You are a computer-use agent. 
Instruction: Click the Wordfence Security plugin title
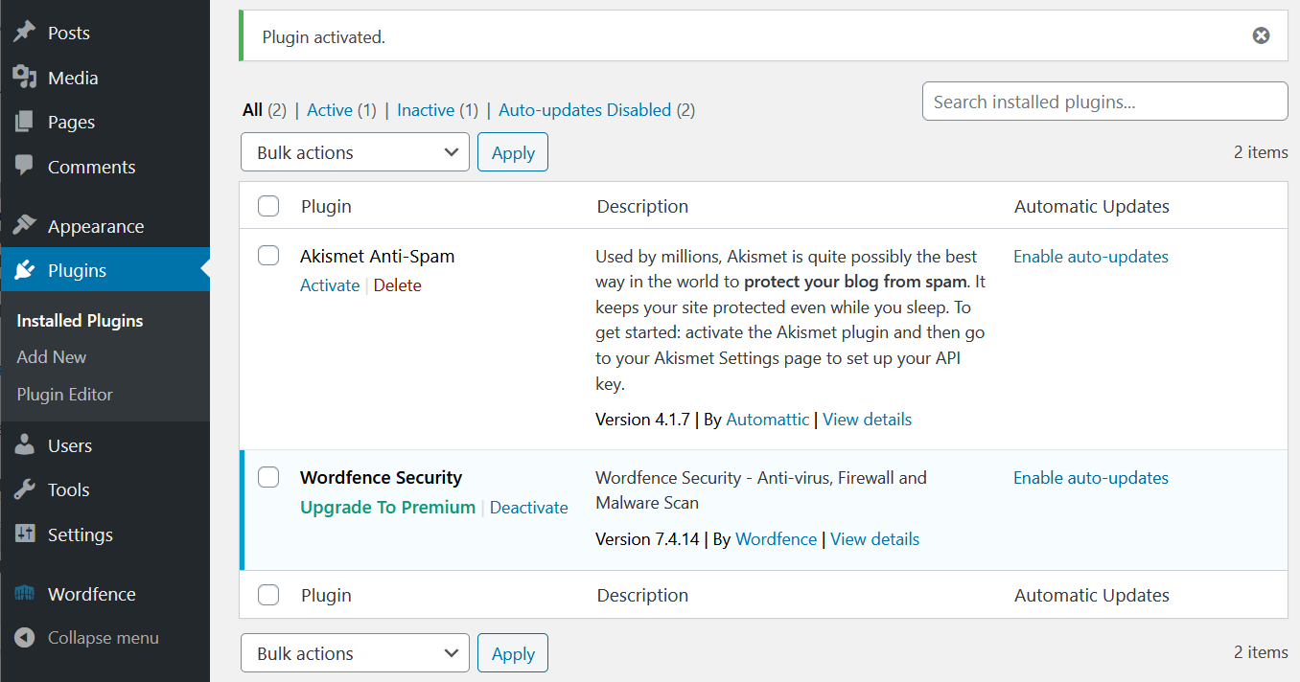click(x=382, y=477)
